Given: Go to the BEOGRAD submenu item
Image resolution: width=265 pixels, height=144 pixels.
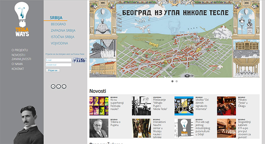Looking at the screenshot, I should pyautogui.click(x=58, y=24).
